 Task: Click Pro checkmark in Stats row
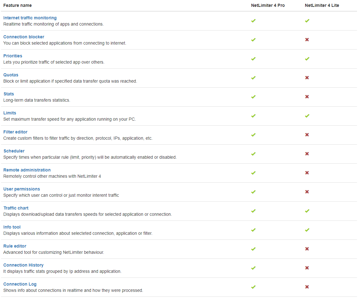pos(253,97)
